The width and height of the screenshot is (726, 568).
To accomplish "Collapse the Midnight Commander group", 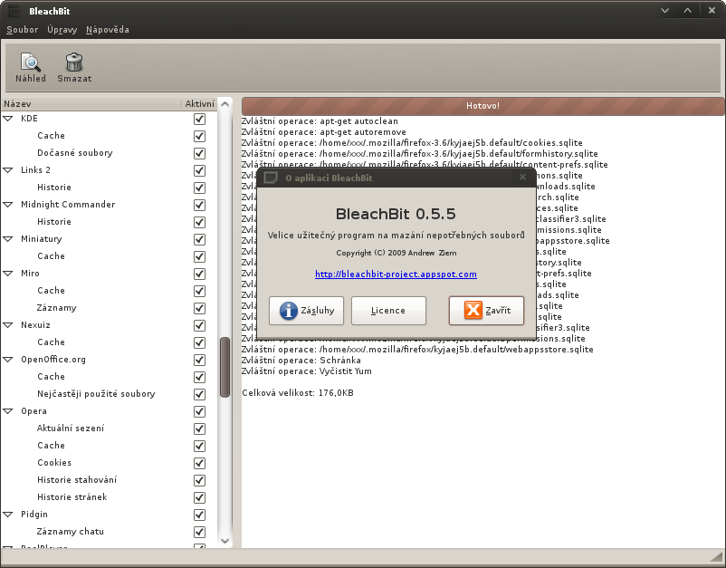I will click(x=8, y=205).
